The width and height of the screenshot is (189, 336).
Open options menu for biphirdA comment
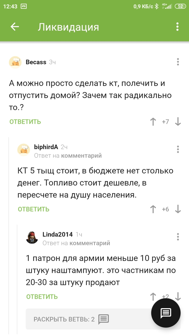[178, 149]
